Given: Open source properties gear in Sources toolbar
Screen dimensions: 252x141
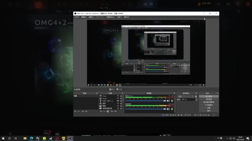Looking at the screenshot, I should tap(108, 112).
